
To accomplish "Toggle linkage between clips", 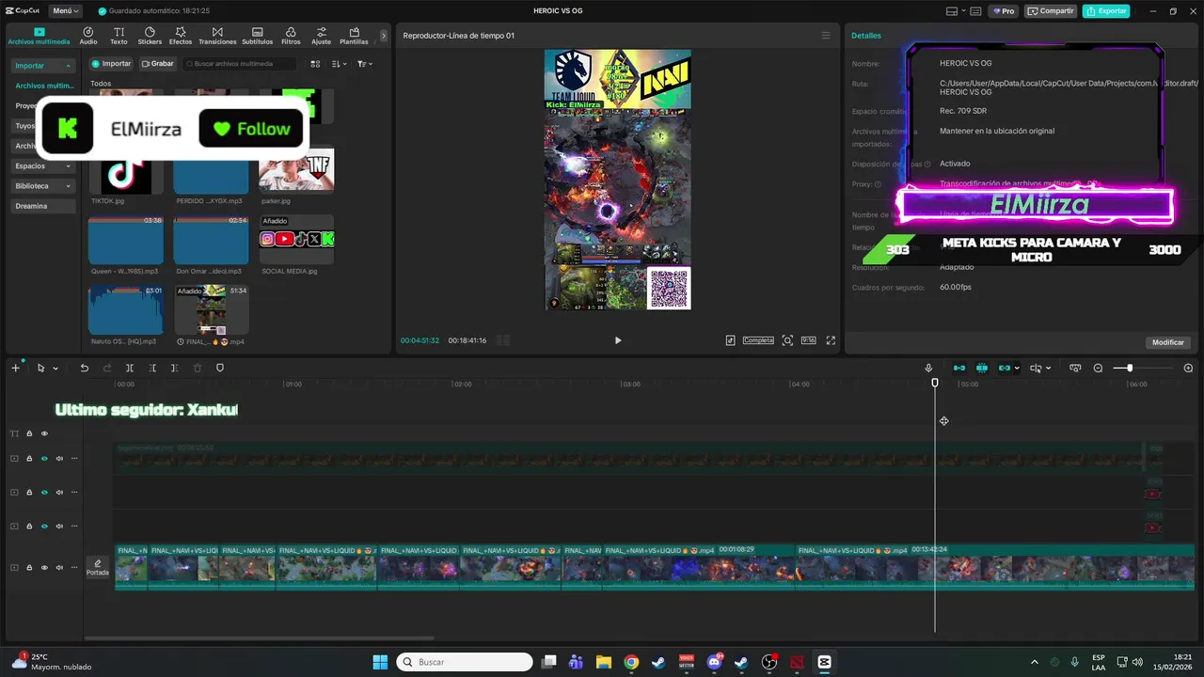I will [x=1004, y=368].
